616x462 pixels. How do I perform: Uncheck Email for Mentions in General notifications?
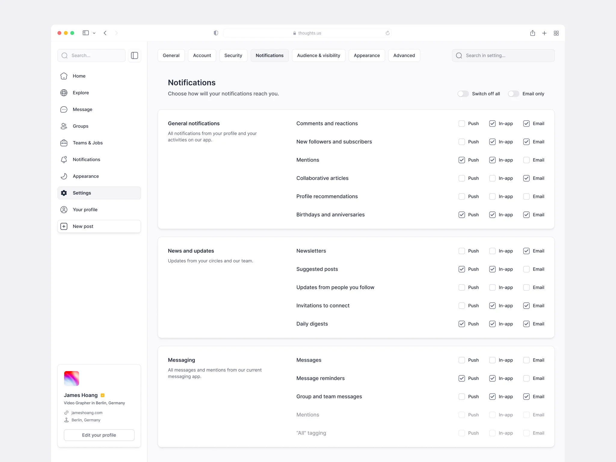[x=526, y=160]
